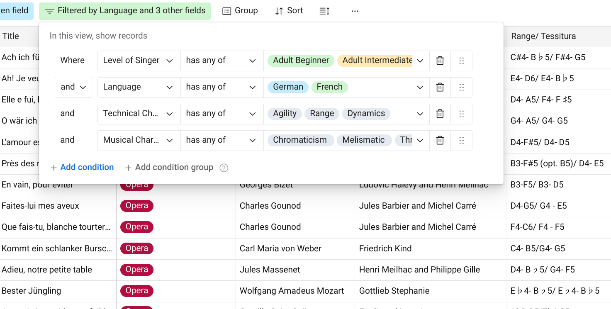Open the Level of Singer field dropdown
This screenshot has width=611, height=309.
(139, 61)
